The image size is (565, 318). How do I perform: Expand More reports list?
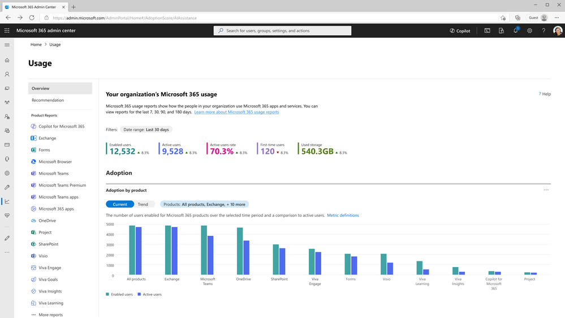[x=47, y=315]
